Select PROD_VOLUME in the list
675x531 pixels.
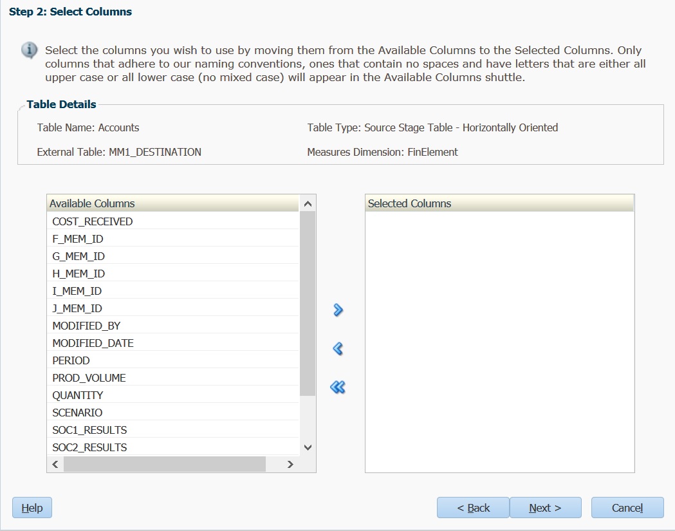click(x=89, y=378)
